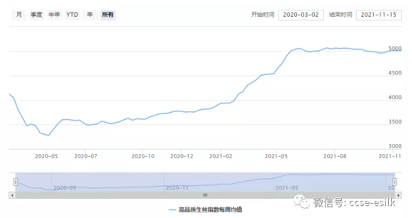Viewport: 412px width, 218px height.
Task: Click the navigator scrollbar grip
Action: (205, 195)
